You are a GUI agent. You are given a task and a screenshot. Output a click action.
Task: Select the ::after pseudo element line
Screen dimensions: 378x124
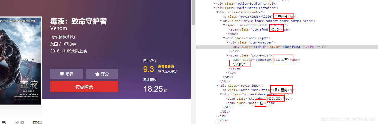222,120
